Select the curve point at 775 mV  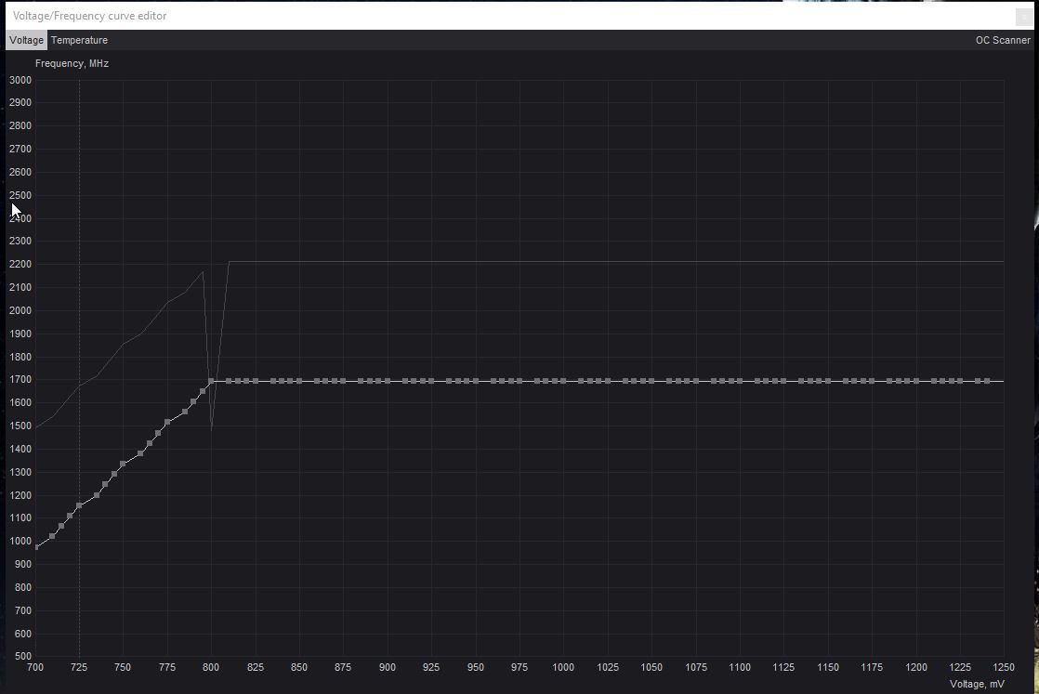click(167, 423)
